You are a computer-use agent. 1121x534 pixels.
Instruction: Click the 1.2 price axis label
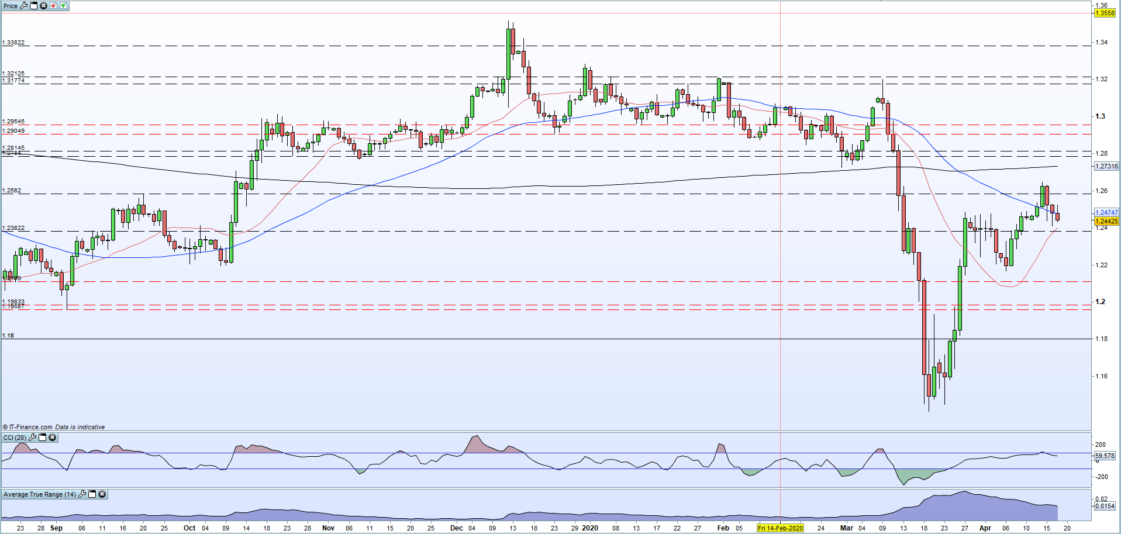[x=1101, y=302]
